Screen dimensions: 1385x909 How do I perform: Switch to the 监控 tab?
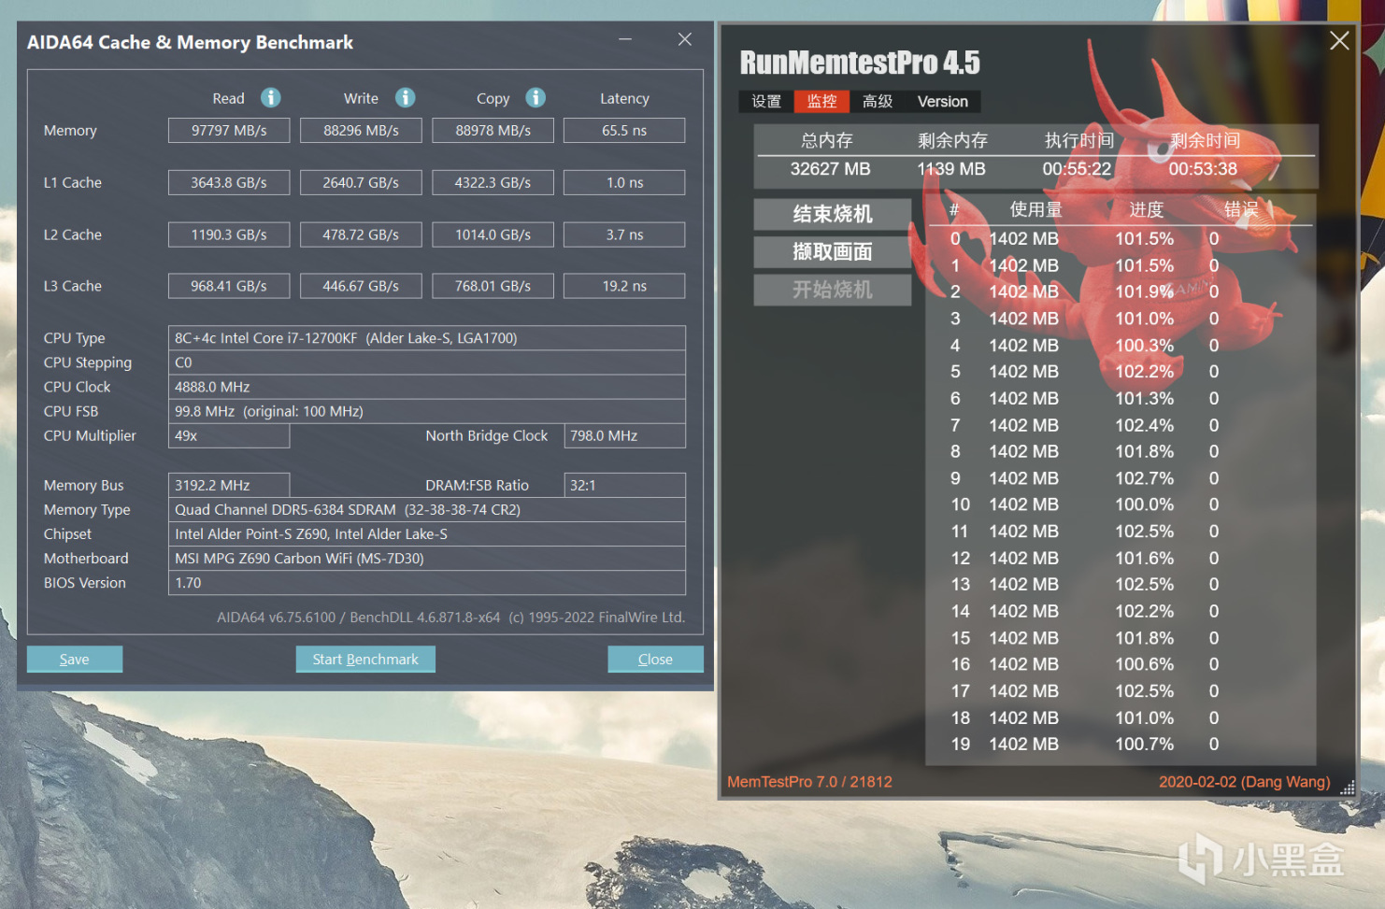coord(821,101)
